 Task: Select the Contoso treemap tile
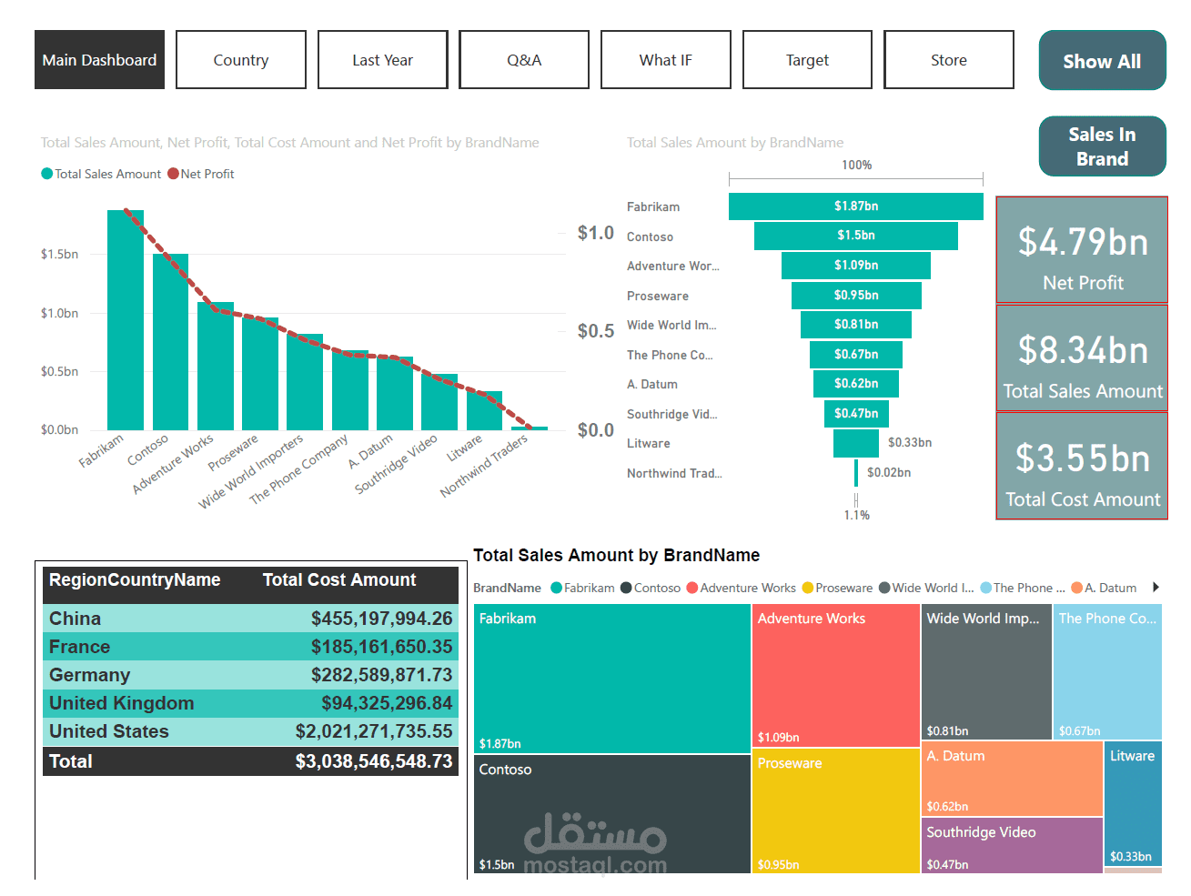[612, 814]
